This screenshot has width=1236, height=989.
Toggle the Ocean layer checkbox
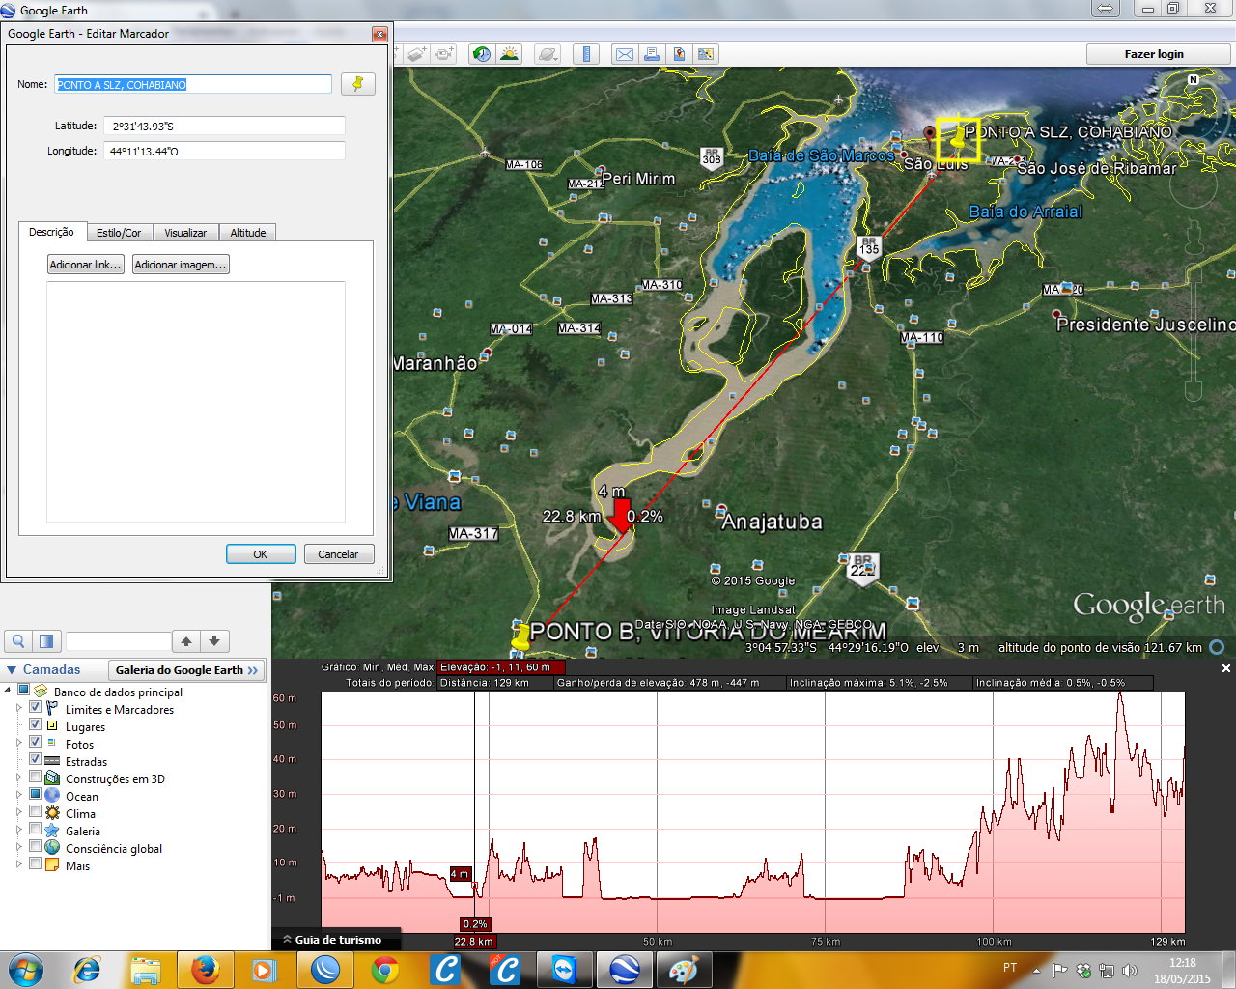(35, 795)
